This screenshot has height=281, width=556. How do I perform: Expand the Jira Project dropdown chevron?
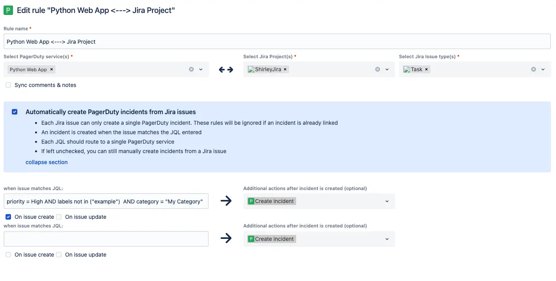point(387,69)
